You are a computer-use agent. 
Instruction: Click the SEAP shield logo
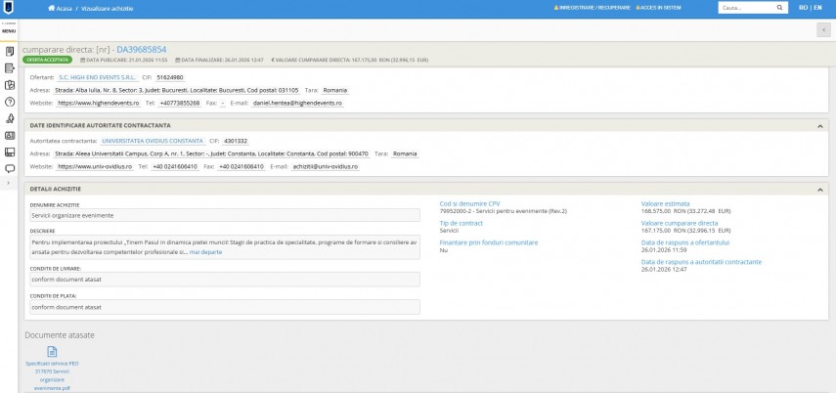point(9,8)
